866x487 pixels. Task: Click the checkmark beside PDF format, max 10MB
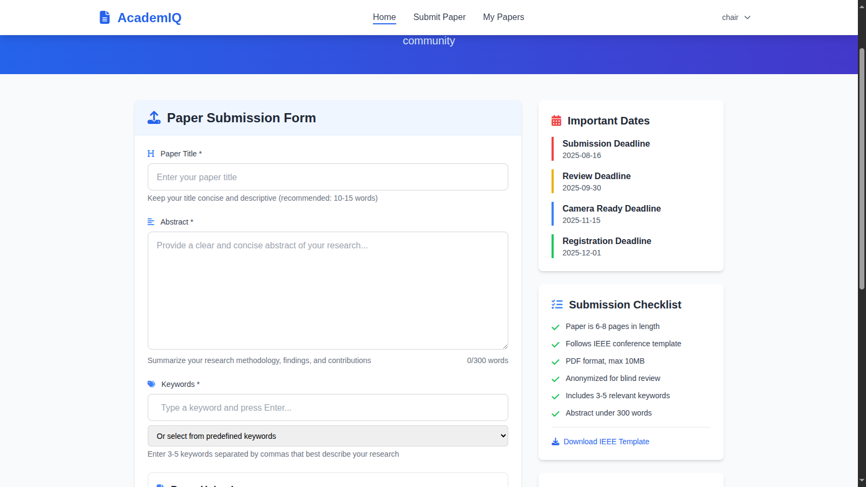pos(555,362)
